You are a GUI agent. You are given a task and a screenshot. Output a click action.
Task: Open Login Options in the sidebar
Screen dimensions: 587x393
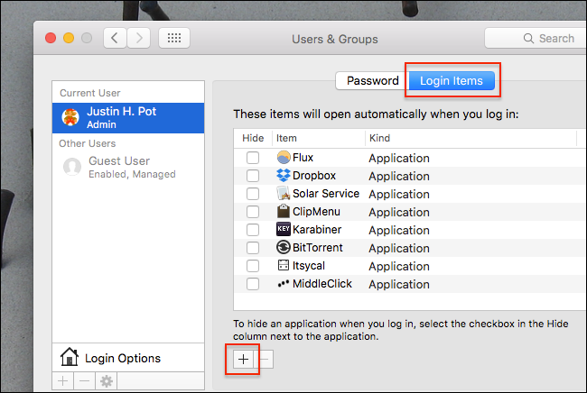[x=128, y=358]
